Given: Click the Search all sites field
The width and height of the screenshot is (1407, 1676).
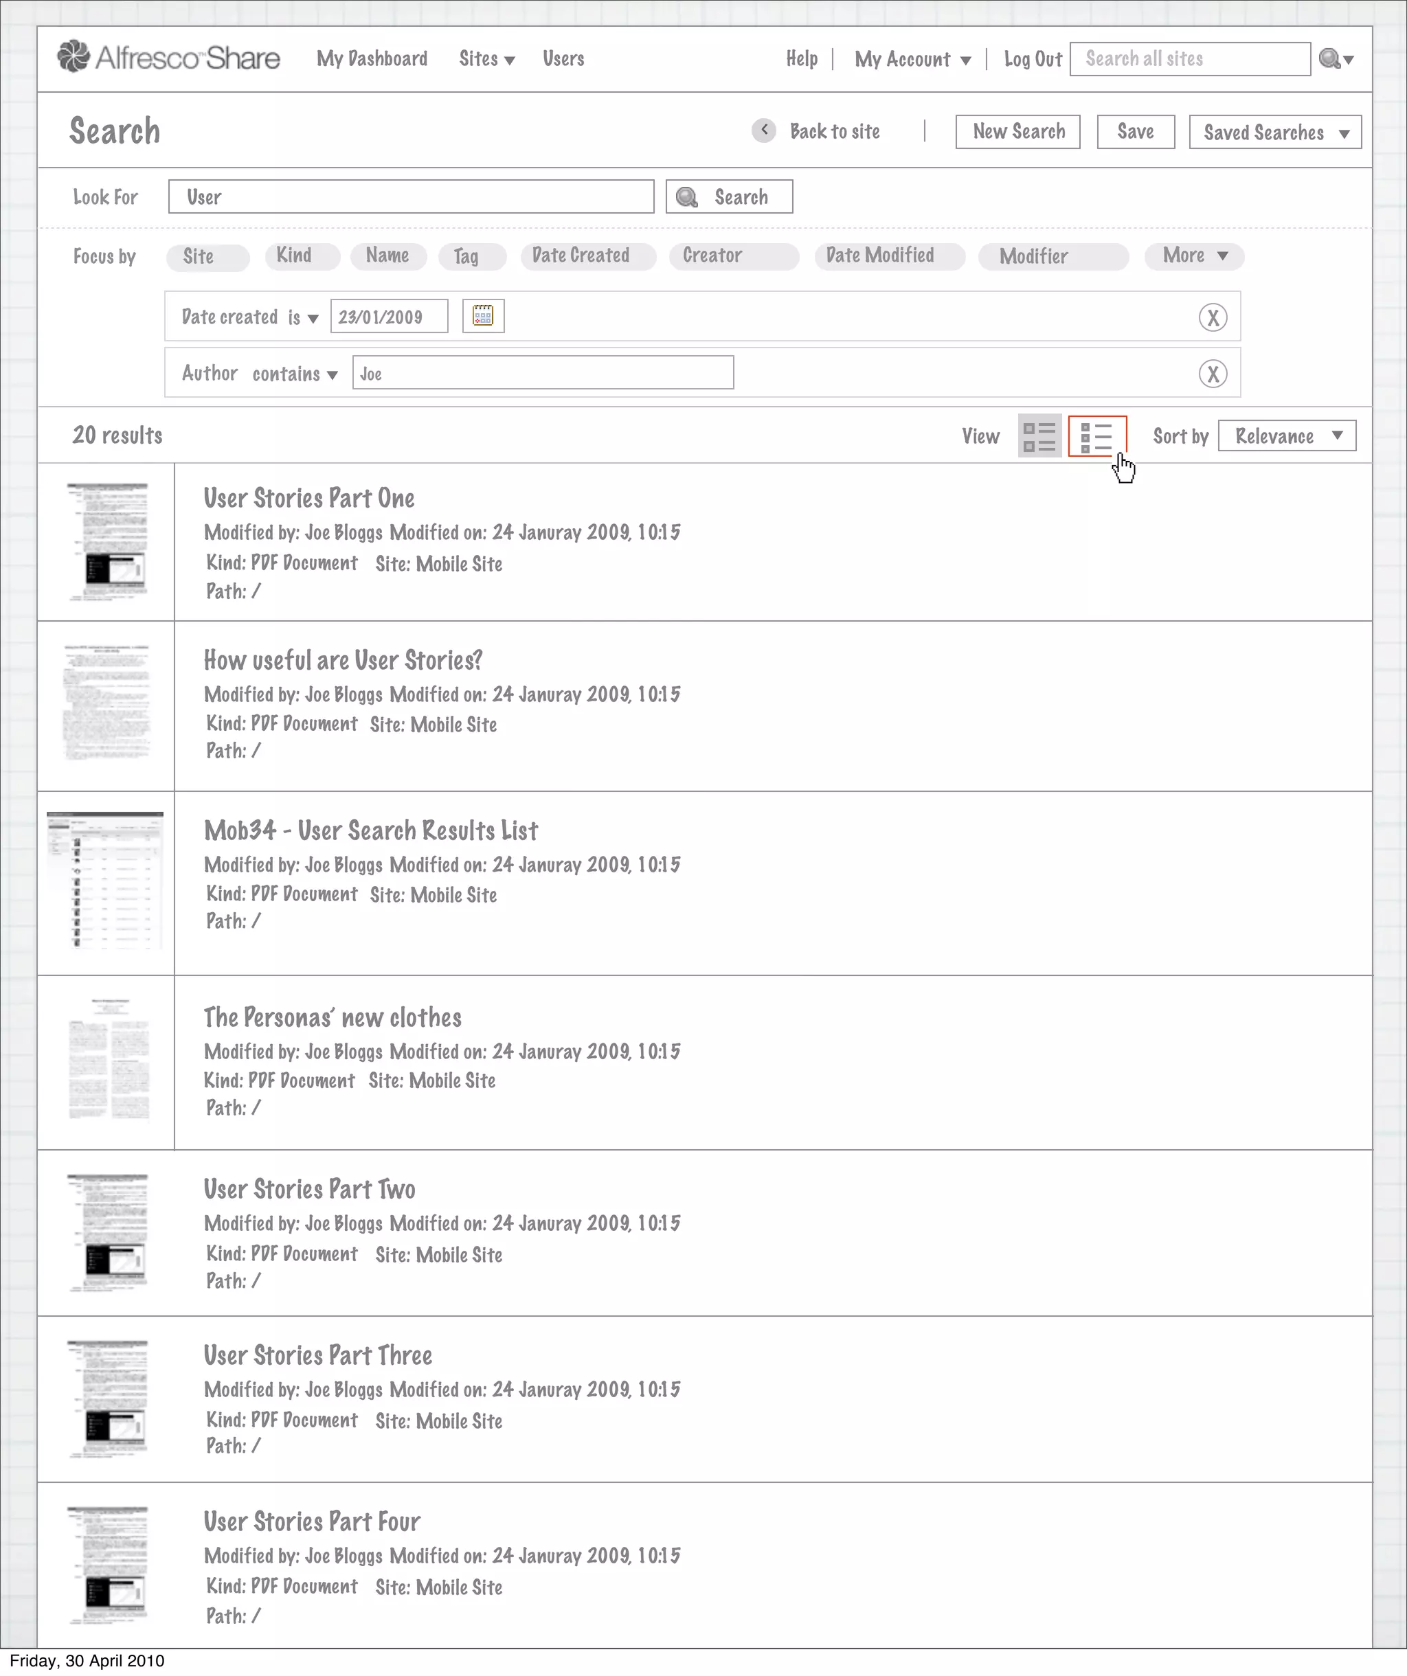Looking at the screenshot, I should 1189,59.
